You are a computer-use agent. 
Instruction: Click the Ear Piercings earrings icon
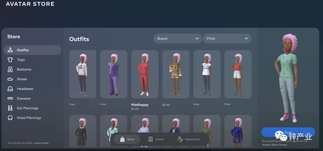tap(10, 108)
